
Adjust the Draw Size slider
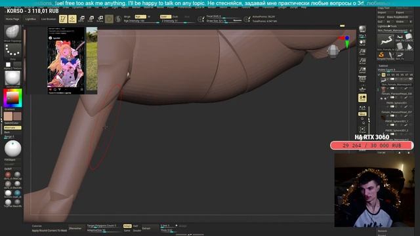click(224, 20)
